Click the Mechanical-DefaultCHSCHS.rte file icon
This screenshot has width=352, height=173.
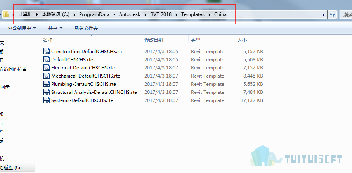point(47,76)
